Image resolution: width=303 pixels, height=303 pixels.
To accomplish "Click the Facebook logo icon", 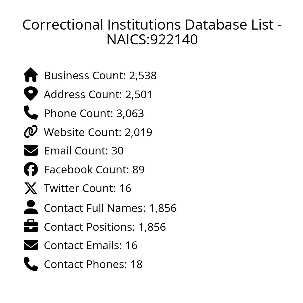I will [31, 170].
